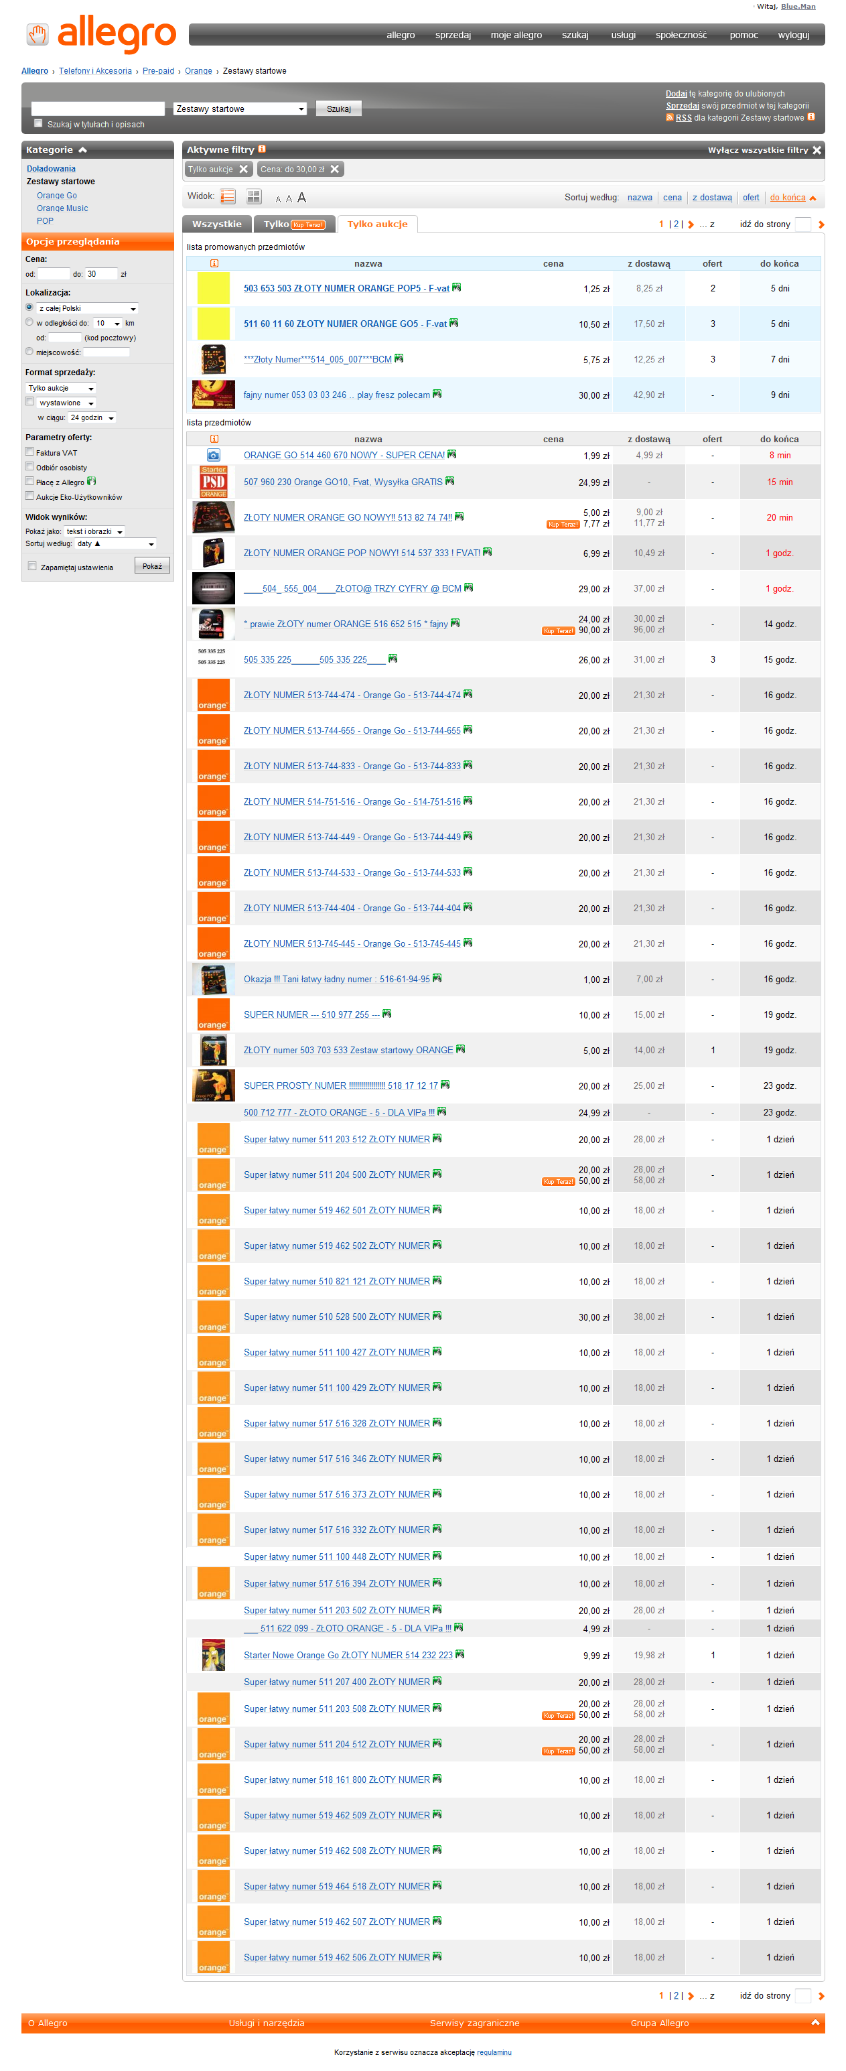This screenshot has width=846, height=2071.
Task: Open the distance km dropdown
Action: [x=108, y=323]
